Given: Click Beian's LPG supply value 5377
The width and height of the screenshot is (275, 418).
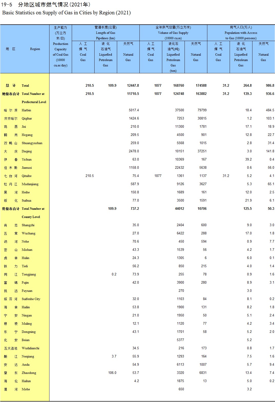Looking at the screenshot, I should click(x=180, y=340).
